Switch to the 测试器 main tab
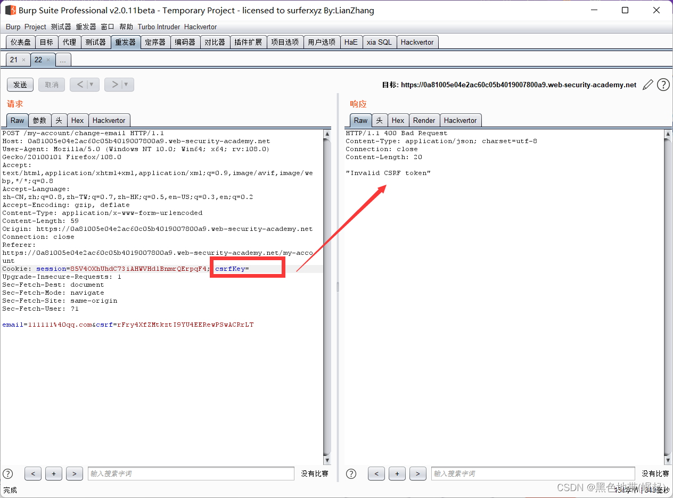The width and height of the screenshot is (673, 498). pos(96,42)
